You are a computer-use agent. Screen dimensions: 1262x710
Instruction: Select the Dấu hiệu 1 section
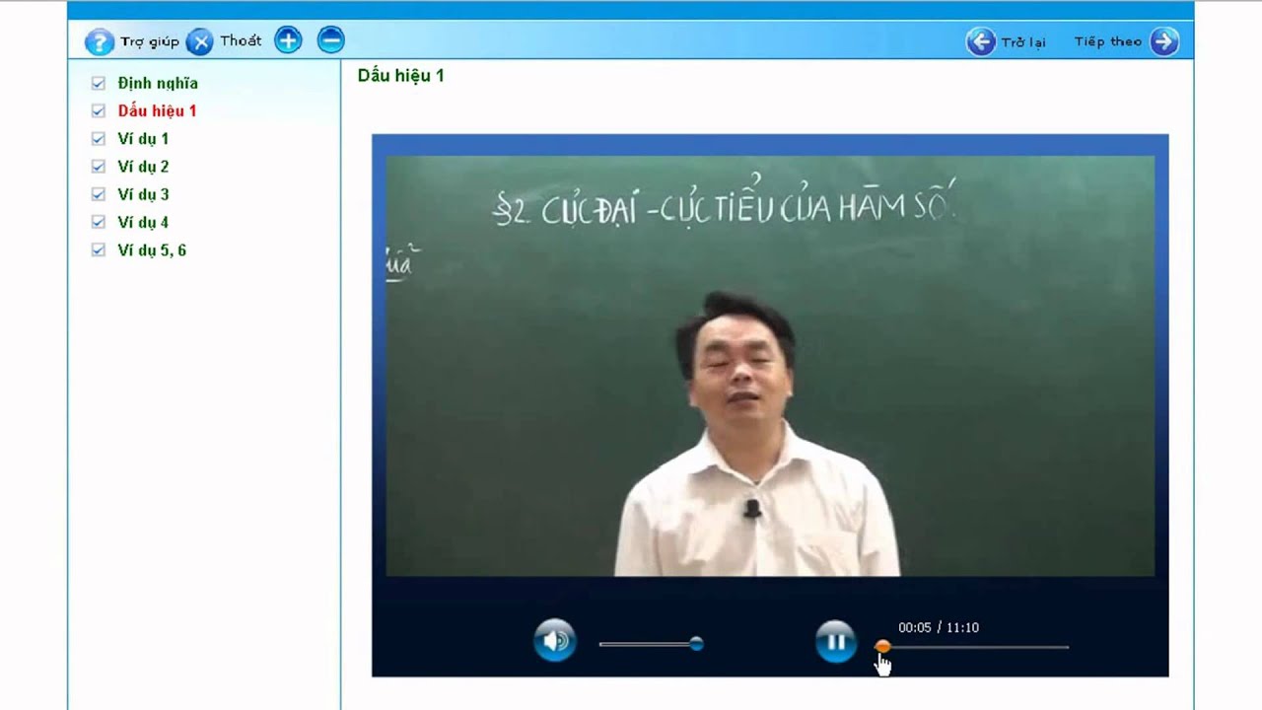157,111
